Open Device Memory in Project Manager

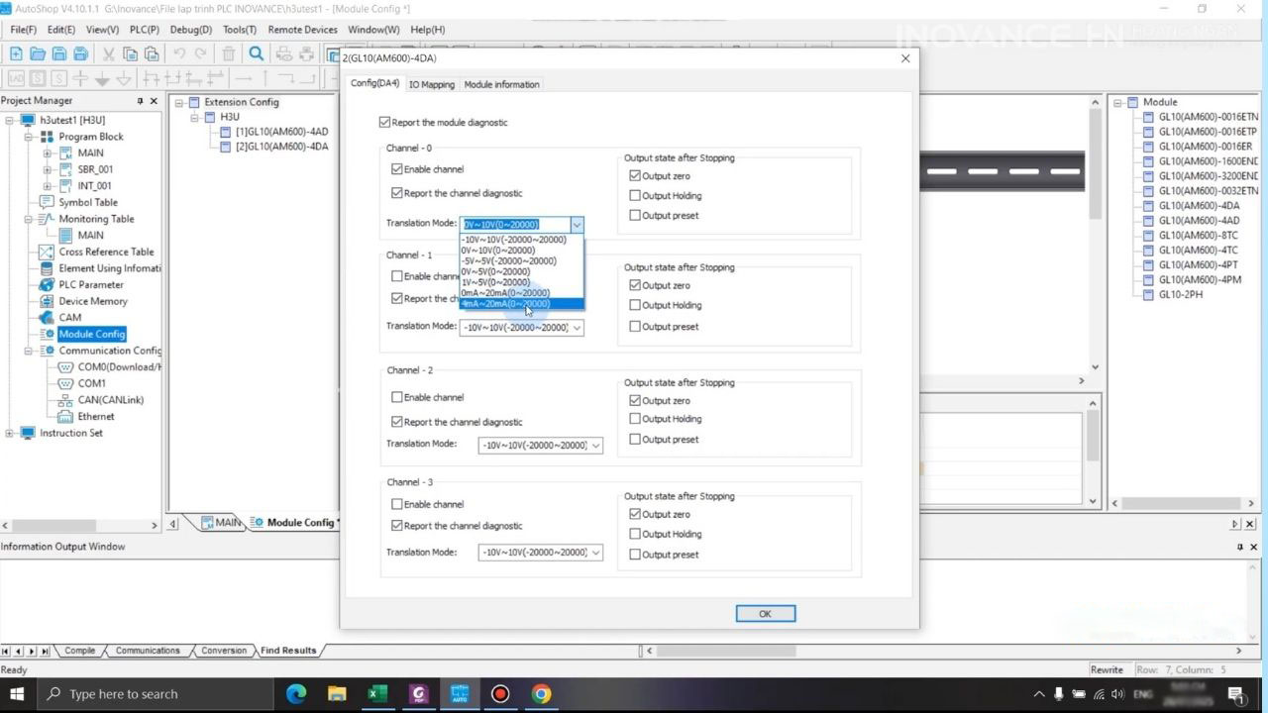coord(92,301)
